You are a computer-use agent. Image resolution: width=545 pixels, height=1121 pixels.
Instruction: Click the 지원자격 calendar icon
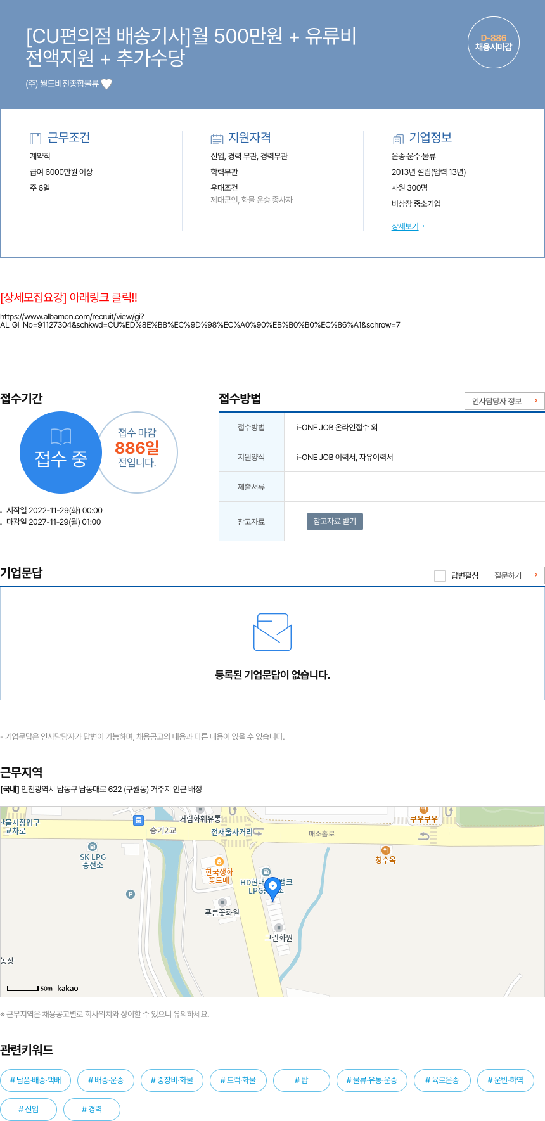(217, 138)
